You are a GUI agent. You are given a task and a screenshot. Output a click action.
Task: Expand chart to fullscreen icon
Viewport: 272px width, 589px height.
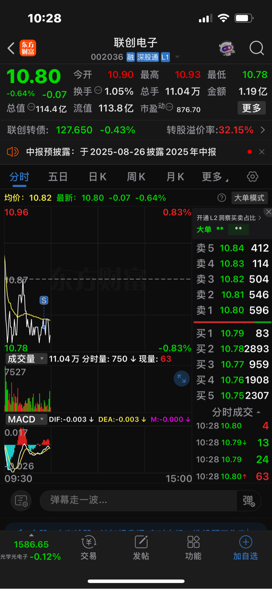coord(182,379)
